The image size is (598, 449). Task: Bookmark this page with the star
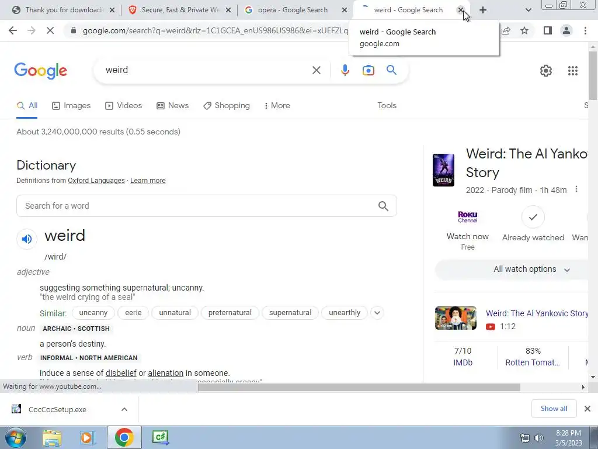pos(524,30)
